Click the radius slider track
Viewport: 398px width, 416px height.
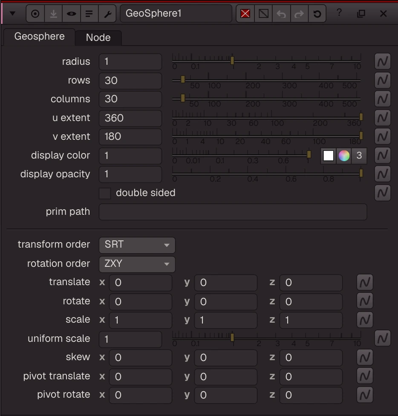pyautogui.click(x=266, y=61)
